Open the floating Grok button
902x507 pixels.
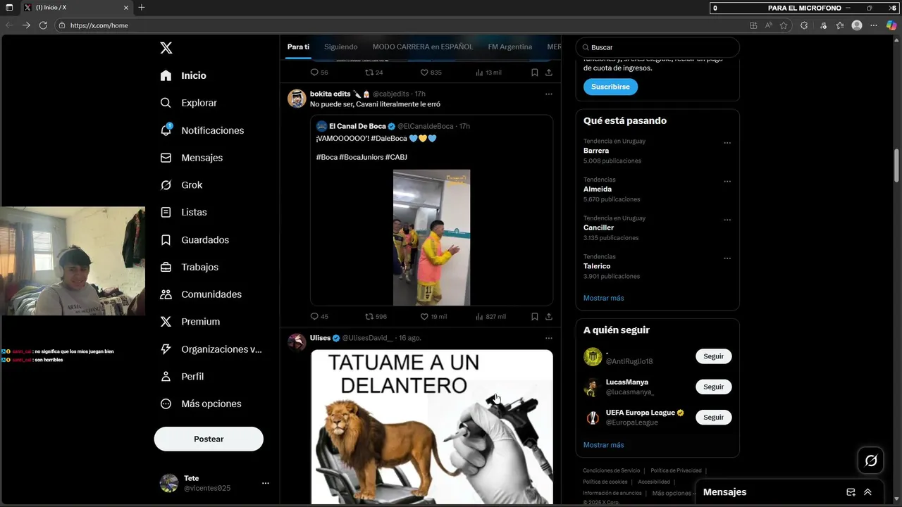click(x=871, y=461)
